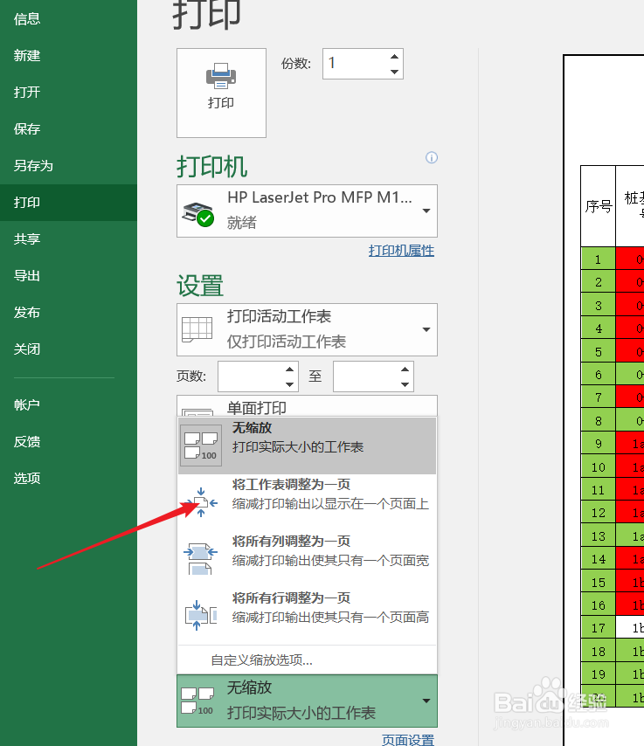Open 自定义缩放选项...
This screenshot has width=644, height=746.
tap(262, 660)
